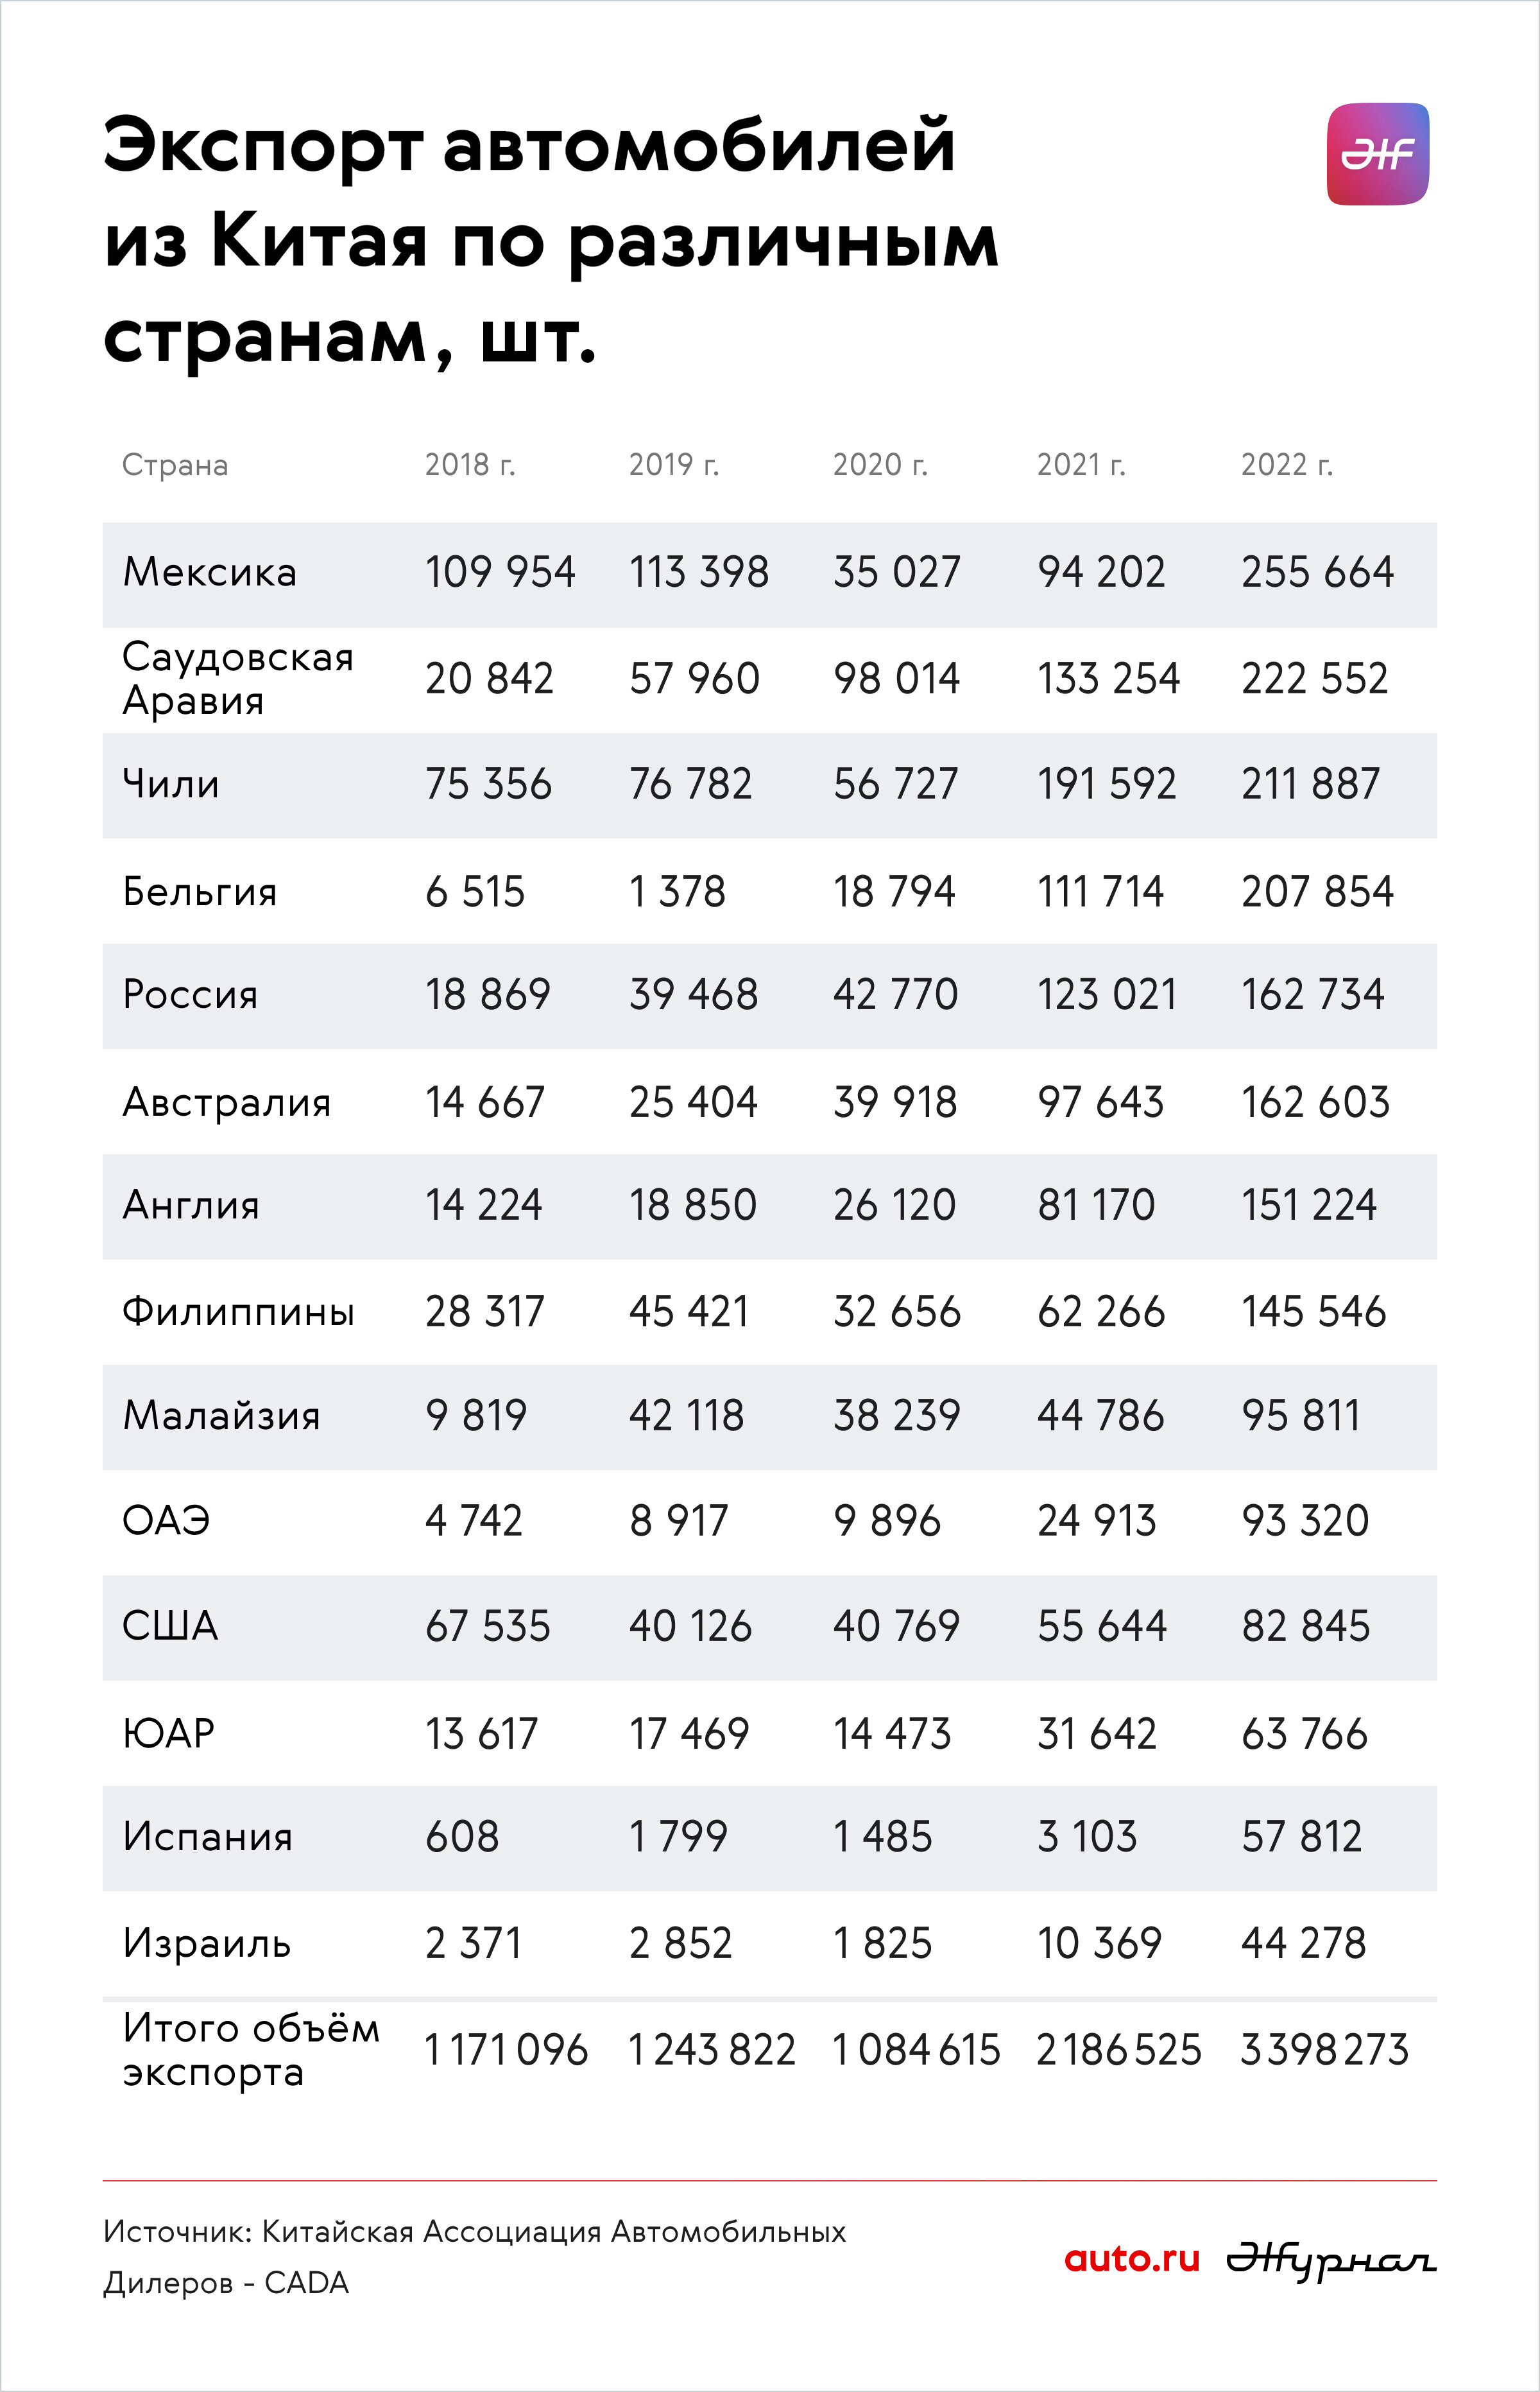Click the Россия row label
This screenshot has width=1540, height=2392.
pyautogui.click(x=190, y=994)
